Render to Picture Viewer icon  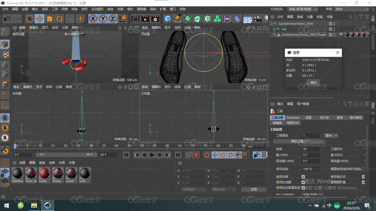145,19
